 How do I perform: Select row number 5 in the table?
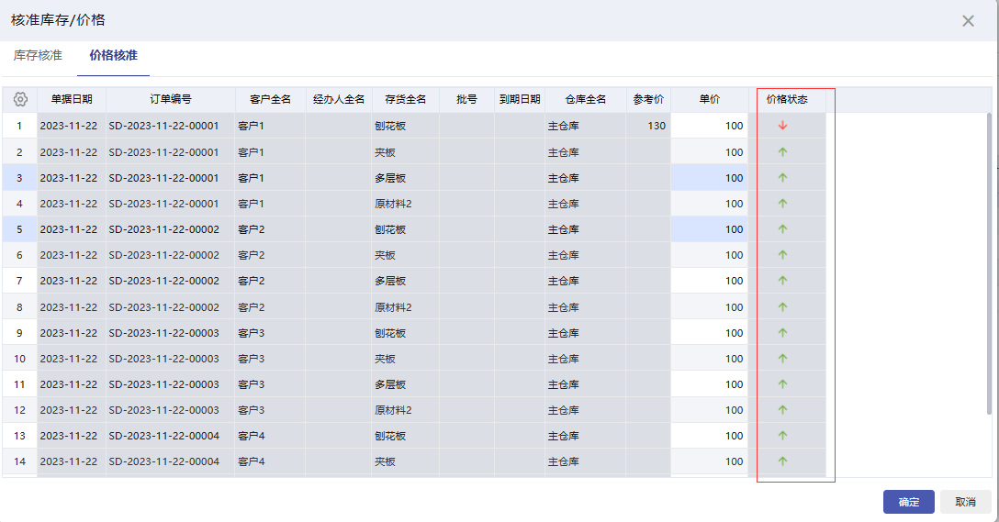(x=19, y=229)
